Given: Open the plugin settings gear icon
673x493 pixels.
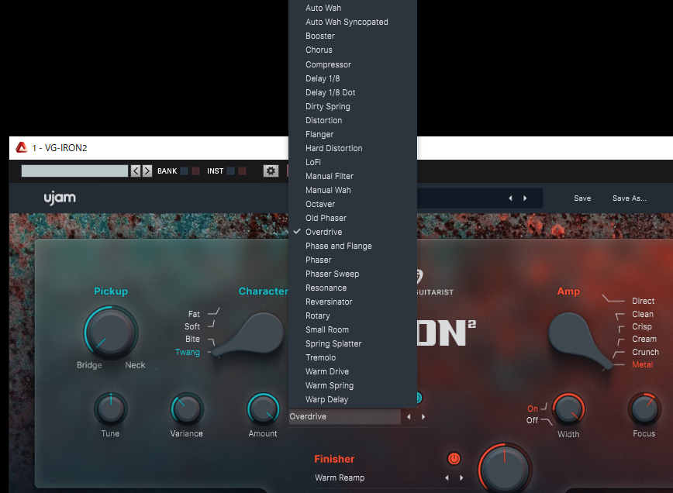Looking at the screenshot, I should pyautogui.click(x=271, y=171).
